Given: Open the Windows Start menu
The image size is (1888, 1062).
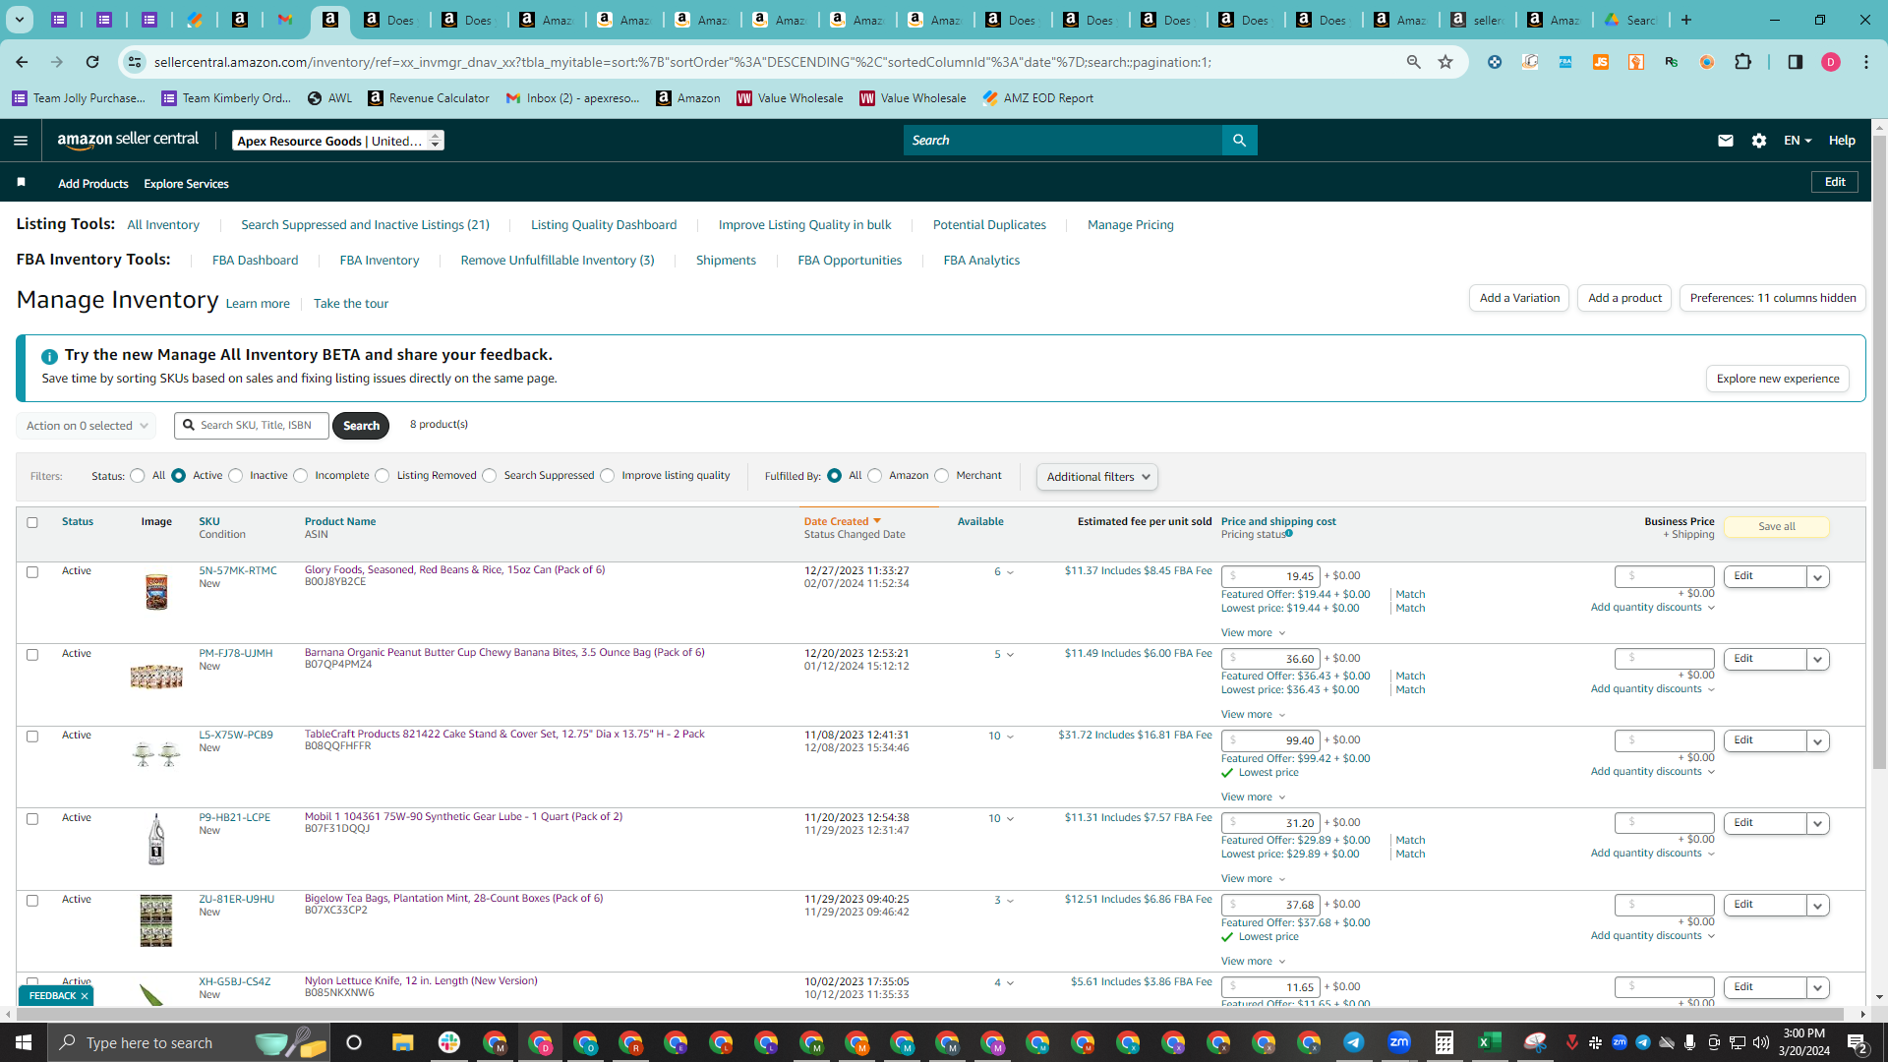Looking at the screenshot, I should [x=24, y=1042].
